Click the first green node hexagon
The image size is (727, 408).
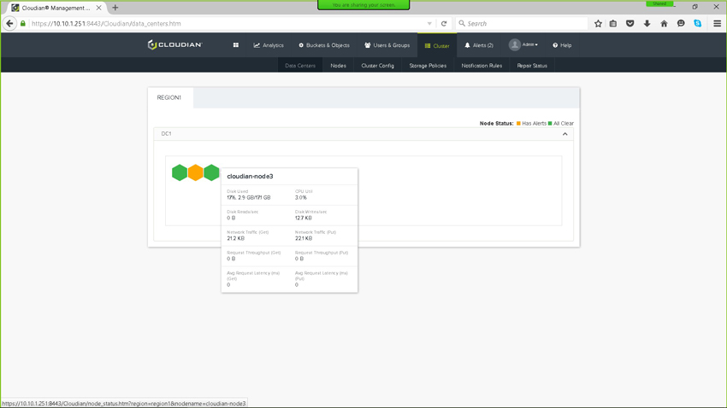pyautogui.click(x=180, y=172)
